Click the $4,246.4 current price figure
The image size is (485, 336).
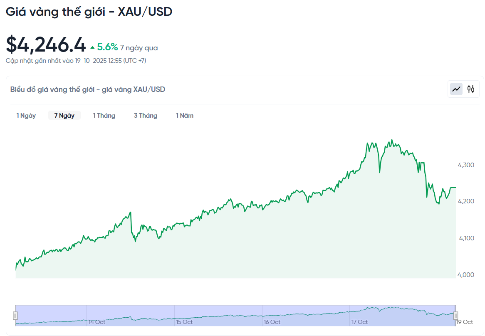[46, 45]
